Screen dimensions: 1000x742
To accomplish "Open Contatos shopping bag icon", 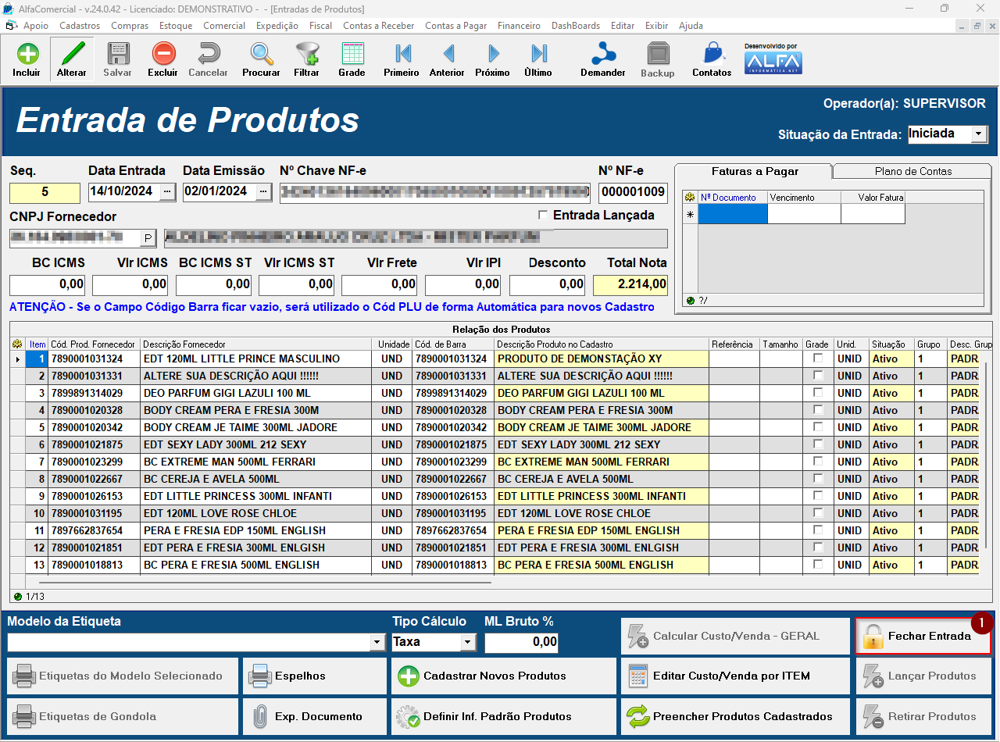I will coord(712,59).
